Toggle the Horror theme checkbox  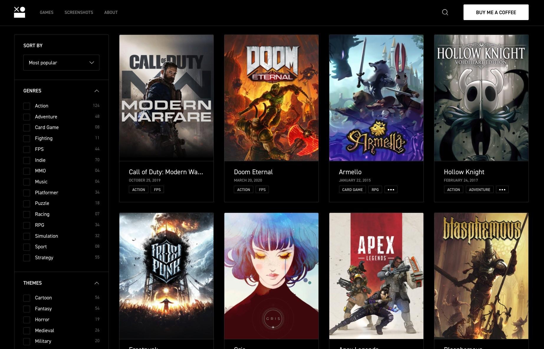pos(27,320)
